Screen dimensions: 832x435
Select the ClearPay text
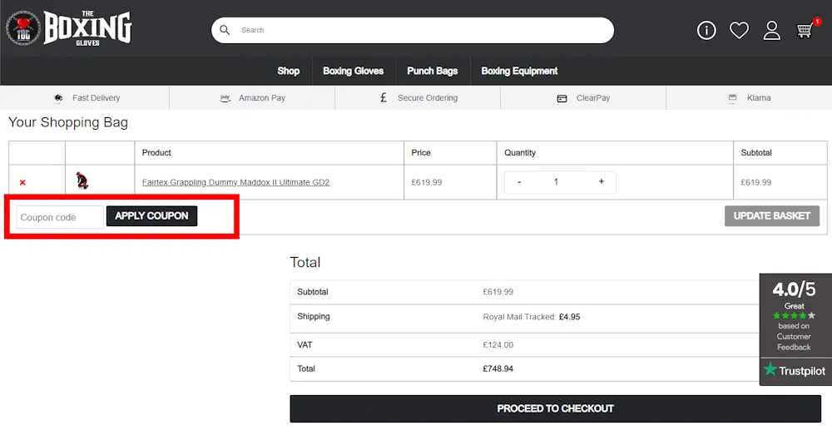point(593,97)
